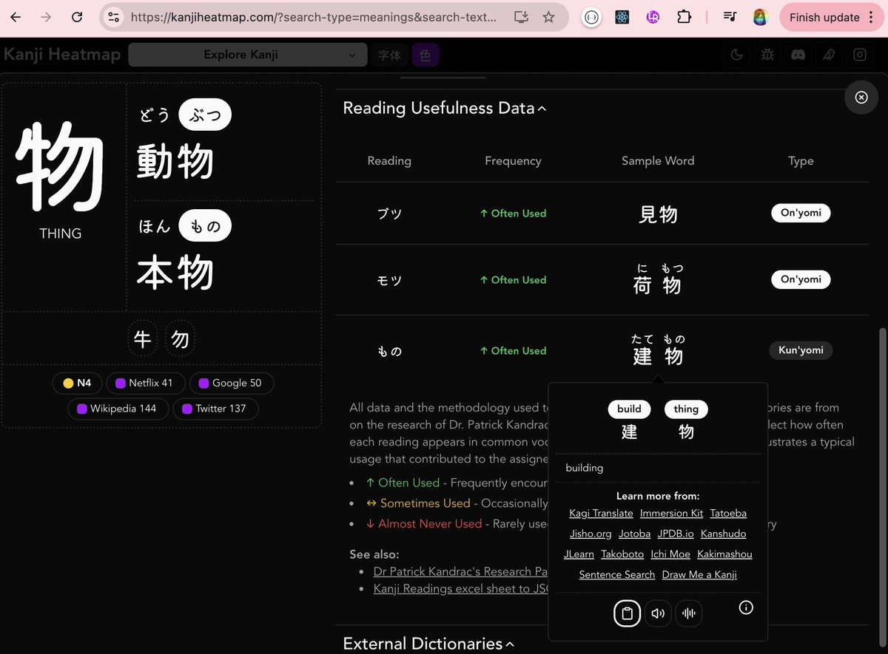Open the Instagram icon

[860, 55]
